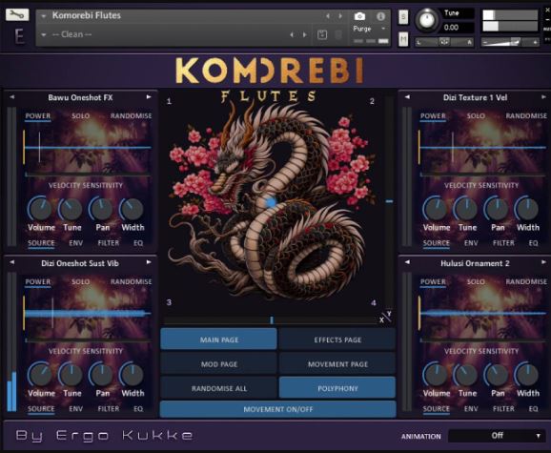Viewport: 551px width, 453px height.
Task: Next sample arrow for Dizi Texture 1 Vel
Action: click(x=544, y=97)
